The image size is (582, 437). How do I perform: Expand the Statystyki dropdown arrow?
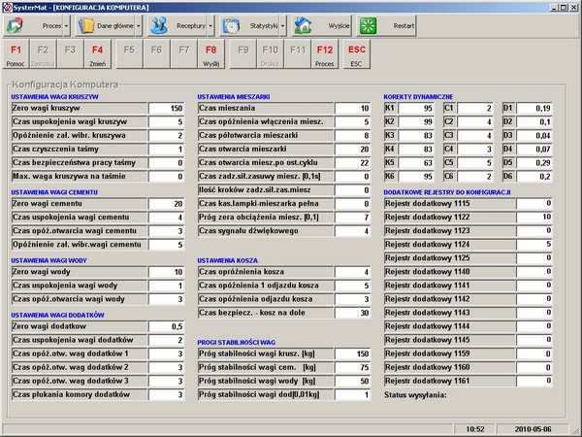click(282, 26)
